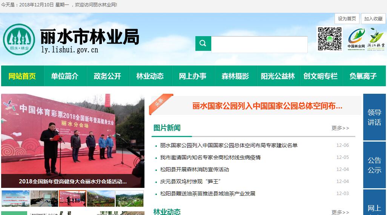Open news 庆元县双坞村惊现"笋王"
The height and width of the screenshot is (215, 387).
(x=190, y=181)
